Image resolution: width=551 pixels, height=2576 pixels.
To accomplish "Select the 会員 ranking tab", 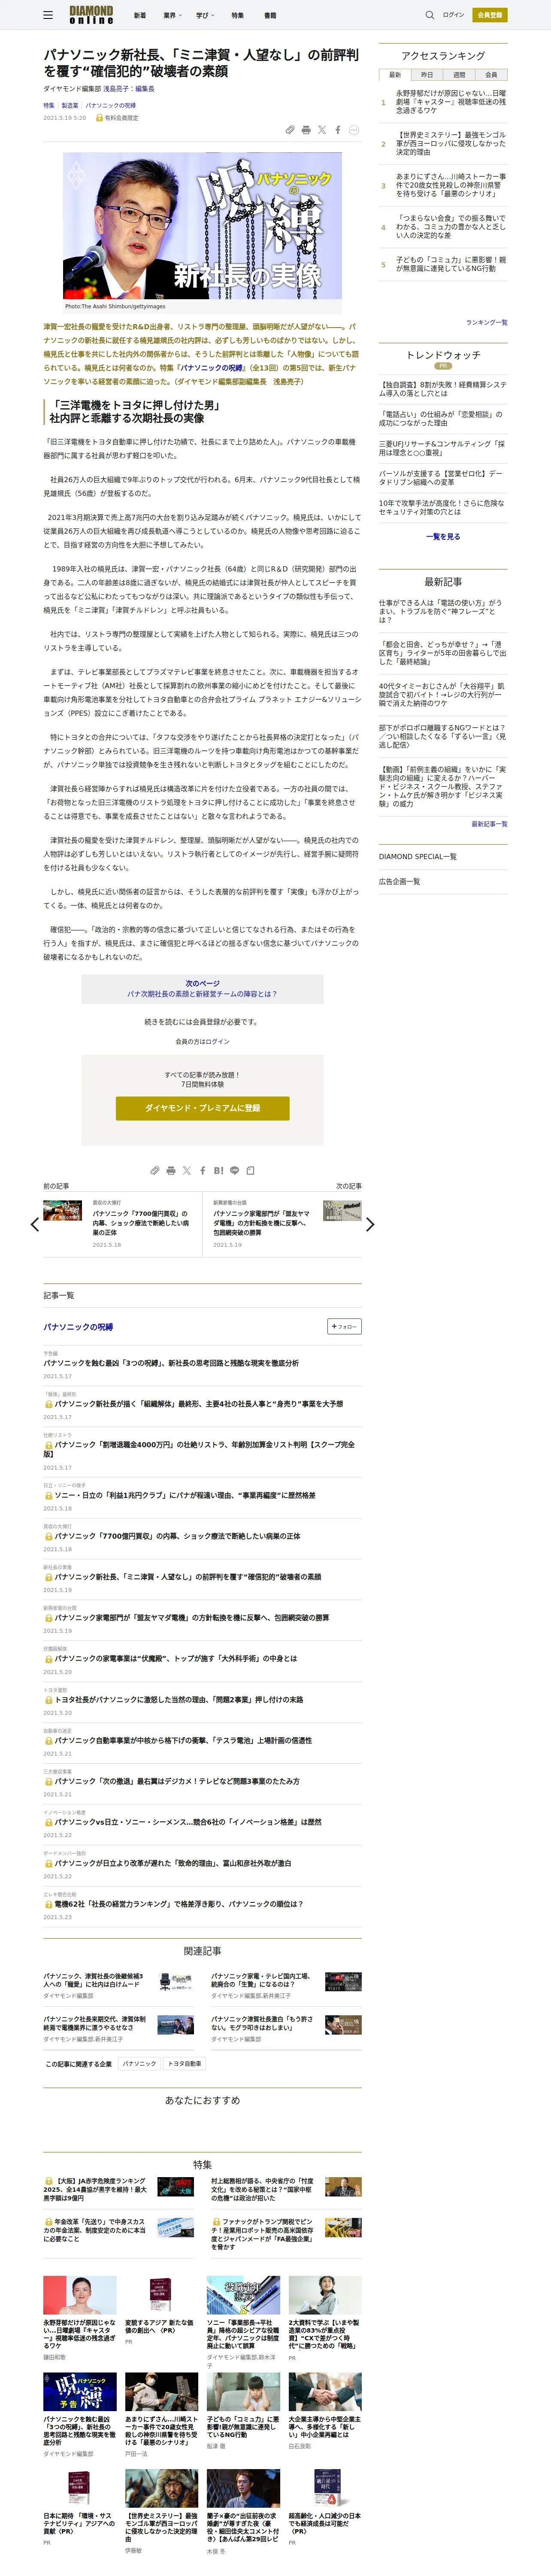I will 490,75.
